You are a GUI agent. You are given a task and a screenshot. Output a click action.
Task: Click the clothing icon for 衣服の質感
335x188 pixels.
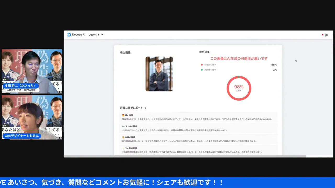coord(123,137)
